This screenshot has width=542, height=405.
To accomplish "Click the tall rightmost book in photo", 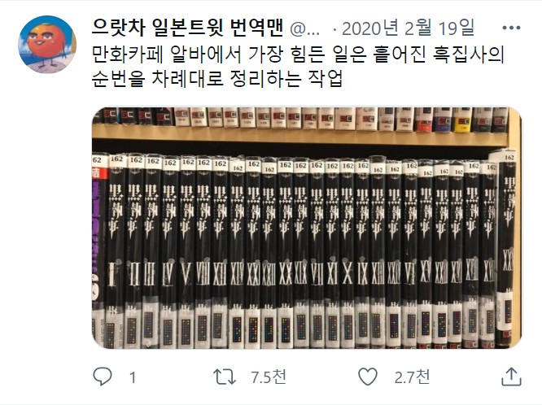I will click(x=507, y=248).
